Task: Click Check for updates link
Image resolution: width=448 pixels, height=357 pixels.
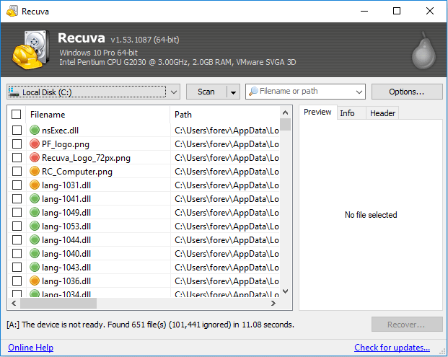Action: pyautogui.click(x=392, y=348)
